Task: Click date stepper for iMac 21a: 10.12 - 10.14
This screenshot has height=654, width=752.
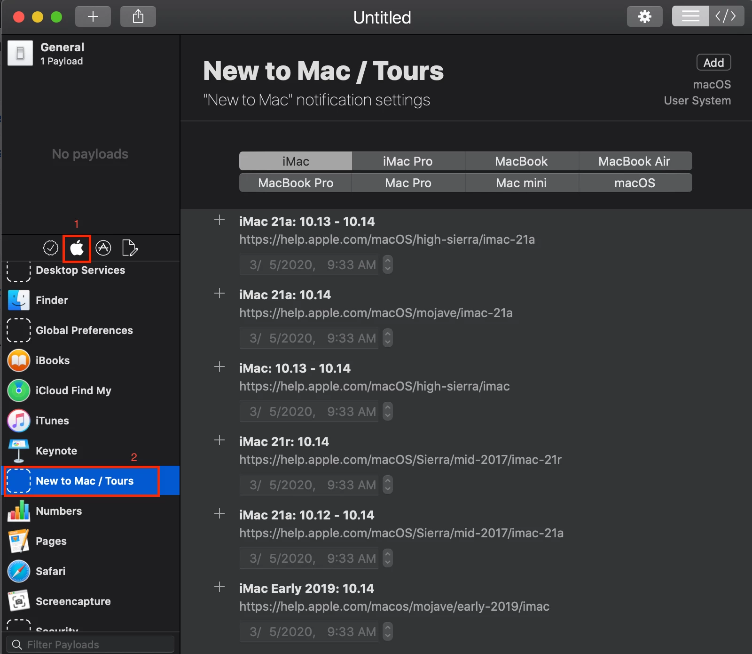Action: click(x=387, y=558)
